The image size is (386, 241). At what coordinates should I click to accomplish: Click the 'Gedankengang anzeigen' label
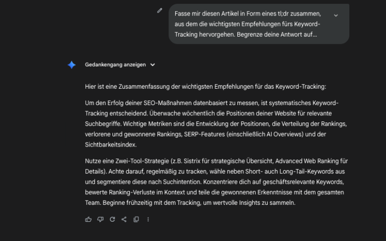(115, 65)
